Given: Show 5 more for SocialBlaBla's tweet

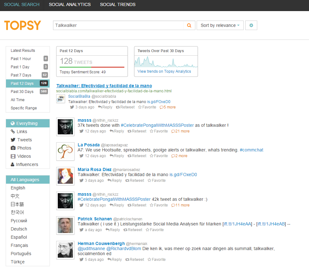Looking at the screenshot, I should [168, 107].
